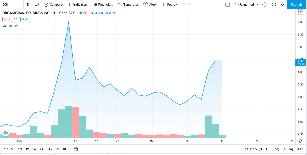Toggle percent scale mode
Viewport: 307px width, 155px height.
point(284,149)
